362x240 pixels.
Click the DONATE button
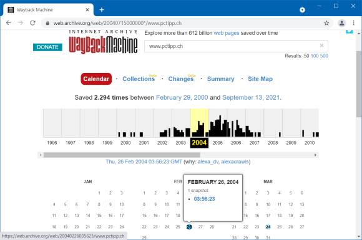click(x=47, y=47)
